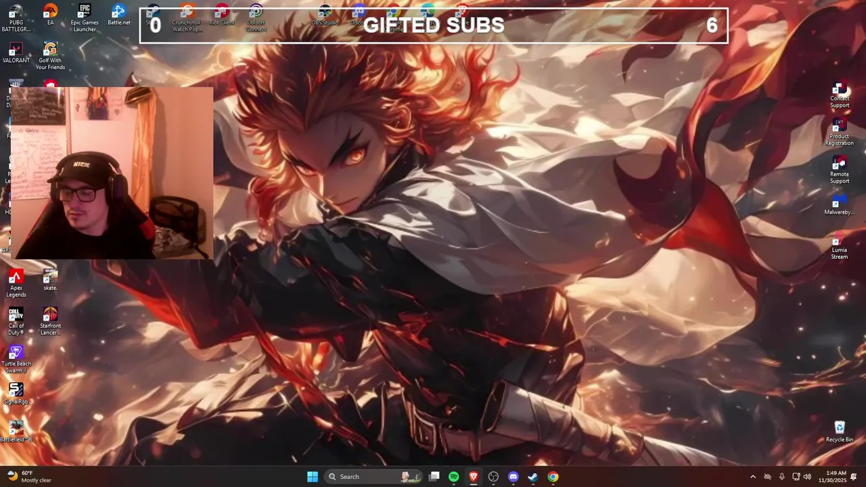Screen dimensions: 866x487
Task: Select the Contact Support desktop icon
Action: pos(840,95)
